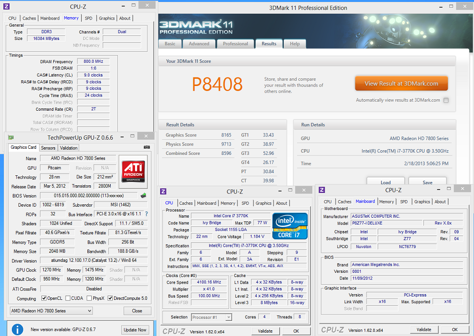
Task: Open the Advanced tab in 3DMark 11
Action: coord(199,44)
